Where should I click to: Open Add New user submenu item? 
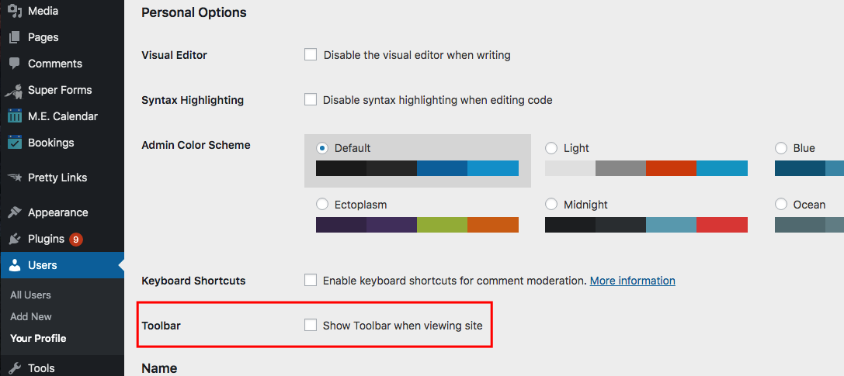click(31, 316)
